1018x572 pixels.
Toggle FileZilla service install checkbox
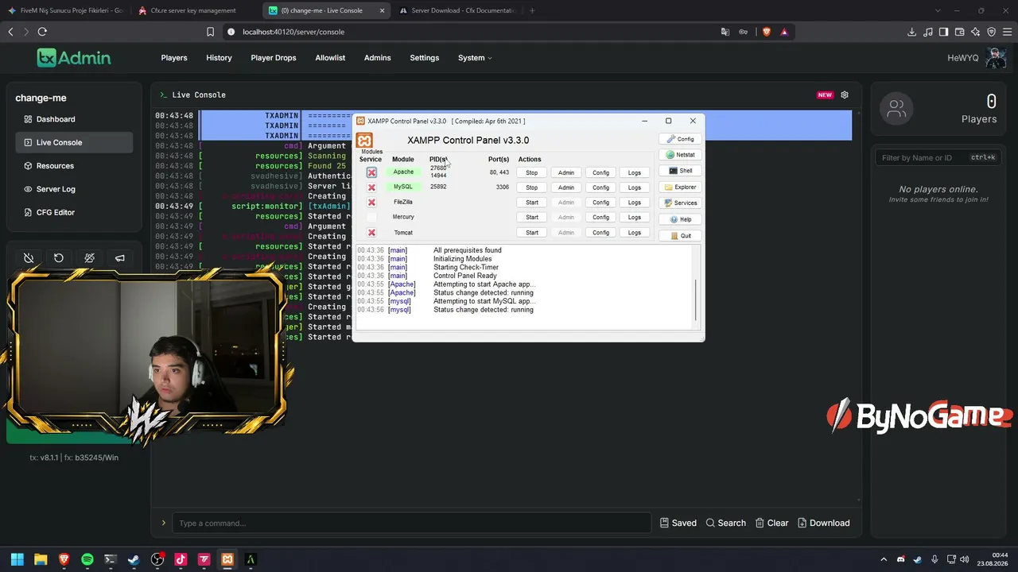coord(371,203)
